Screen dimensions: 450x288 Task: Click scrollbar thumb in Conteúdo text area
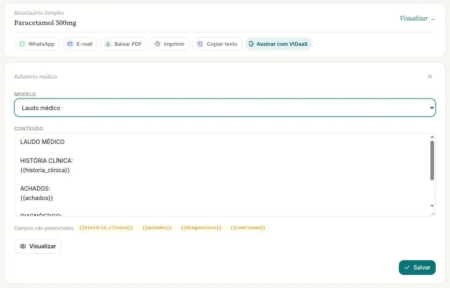432,161
